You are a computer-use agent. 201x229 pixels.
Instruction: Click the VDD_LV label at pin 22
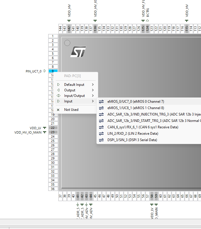coord(35,128)
